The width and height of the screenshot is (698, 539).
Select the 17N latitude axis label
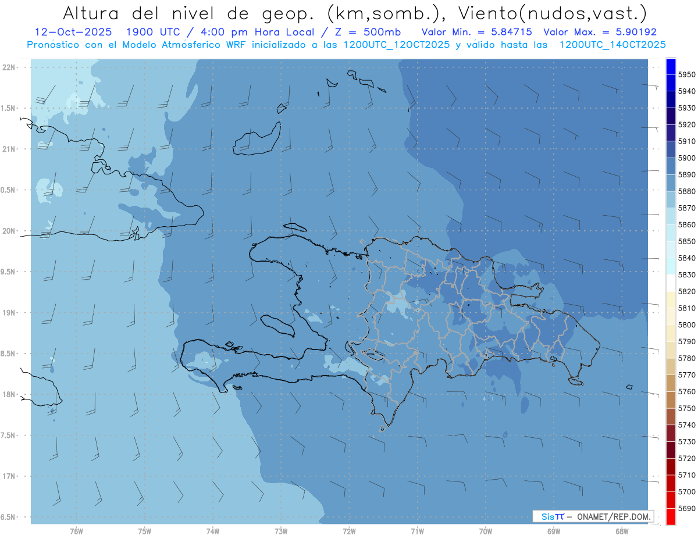coord(10,476)
